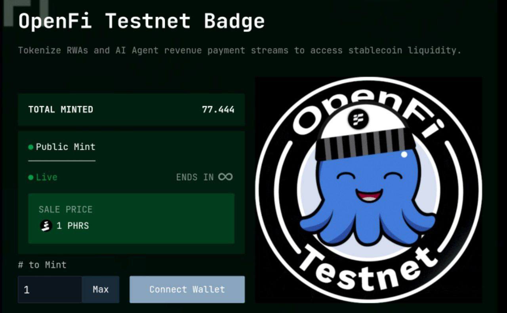Click the ENDS IN label

195,177
